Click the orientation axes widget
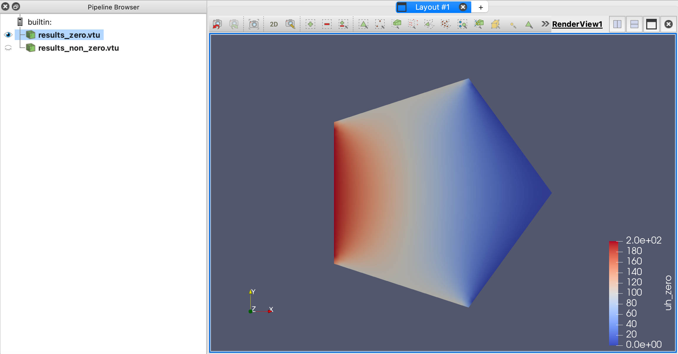The height and width of the screenshot is (354, 678). (261, 302)
